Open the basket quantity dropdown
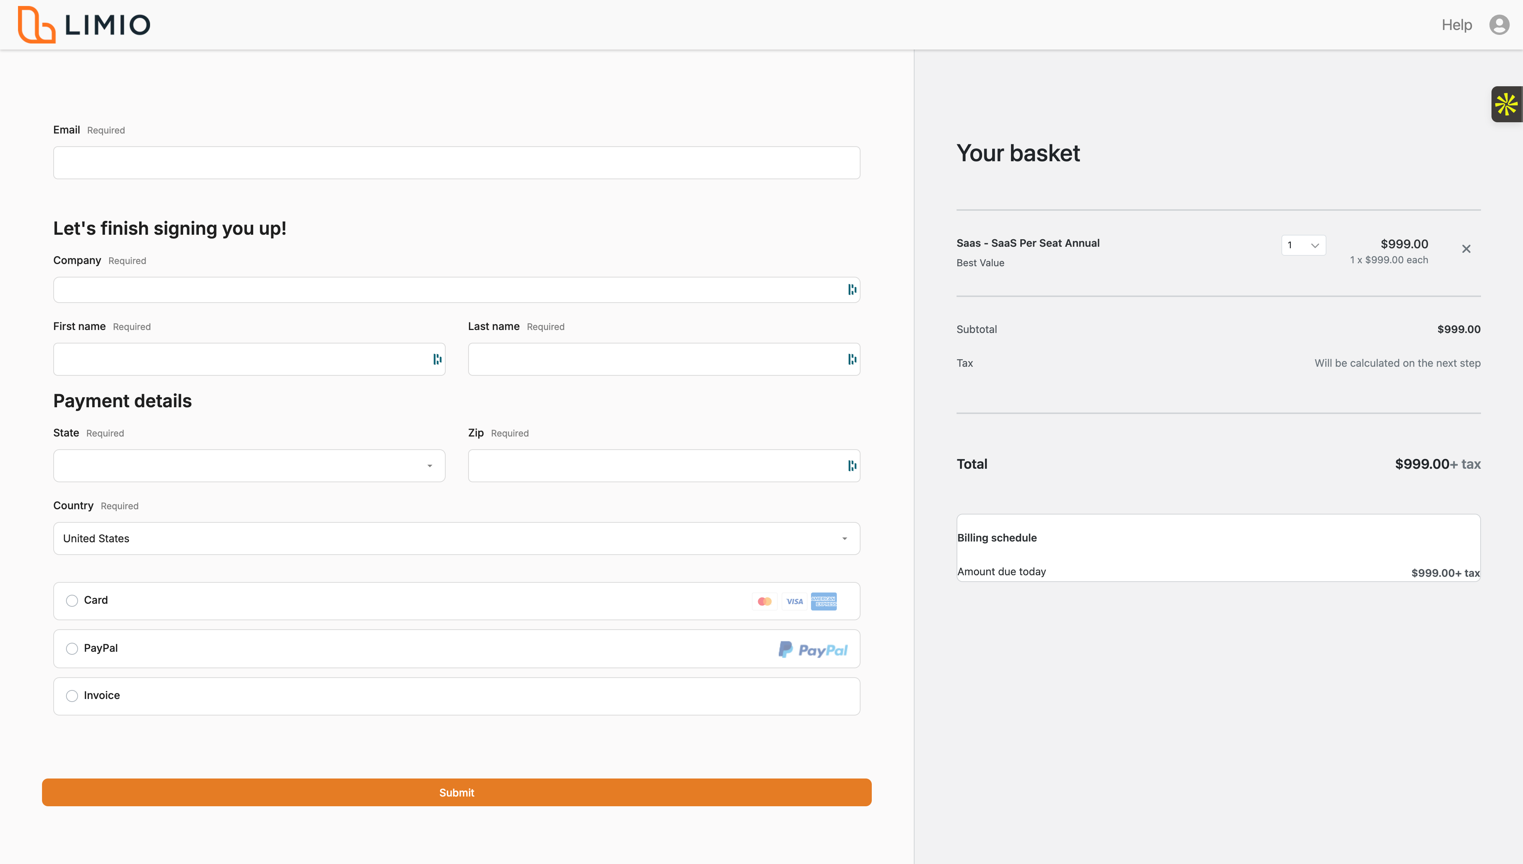 (1304, 245)
